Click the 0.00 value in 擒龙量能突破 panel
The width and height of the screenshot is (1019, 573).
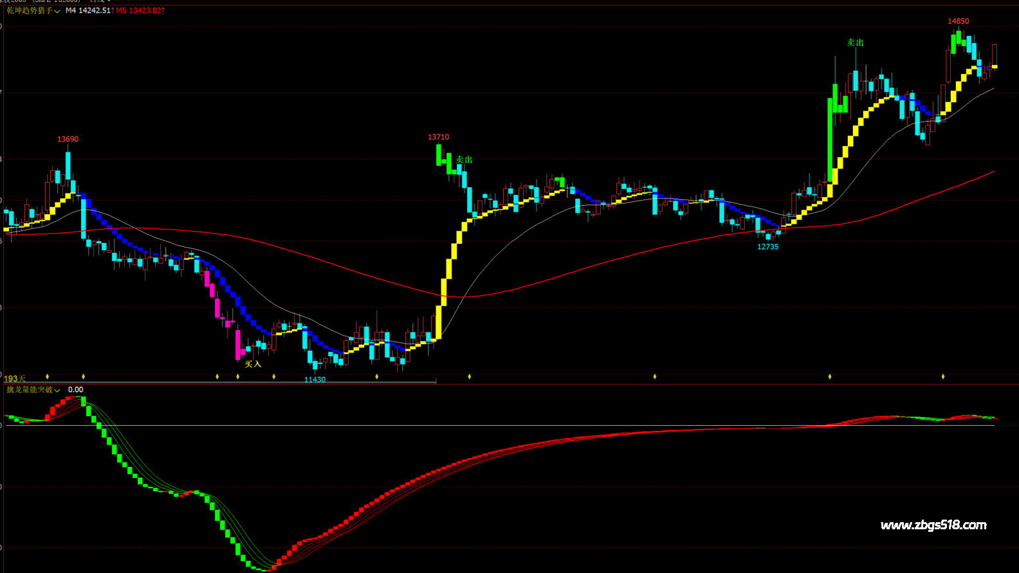pyautogui.click(x=76, y=390)
